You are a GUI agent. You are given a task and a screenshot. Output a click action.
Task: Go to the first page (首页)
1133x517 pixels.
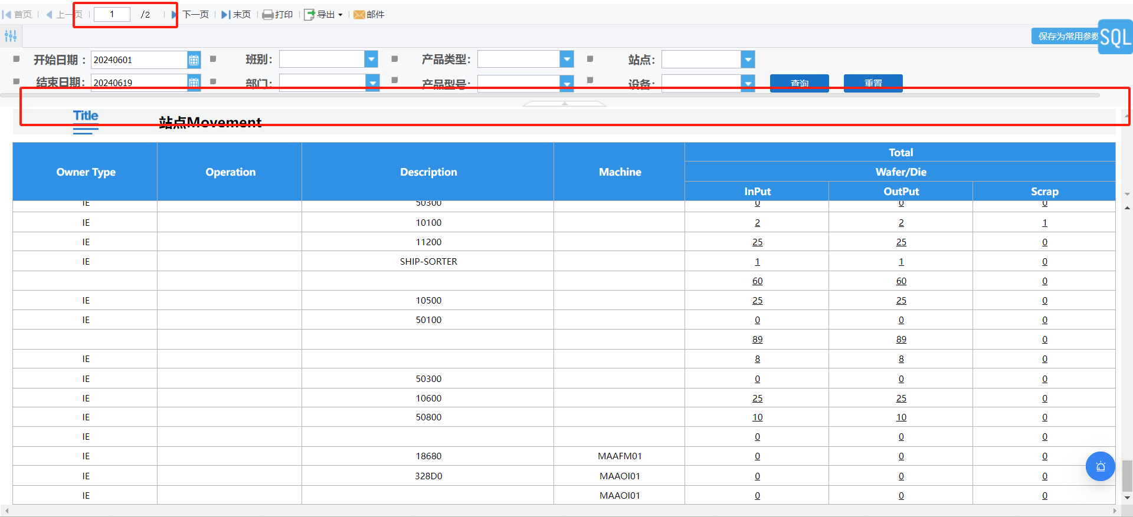click(x=17, y=15)
